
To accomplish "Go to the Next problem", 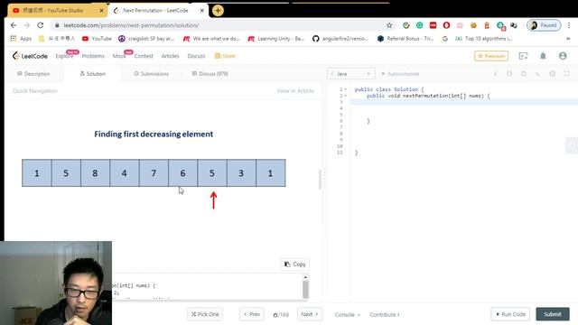I will [x=310, y=314].
